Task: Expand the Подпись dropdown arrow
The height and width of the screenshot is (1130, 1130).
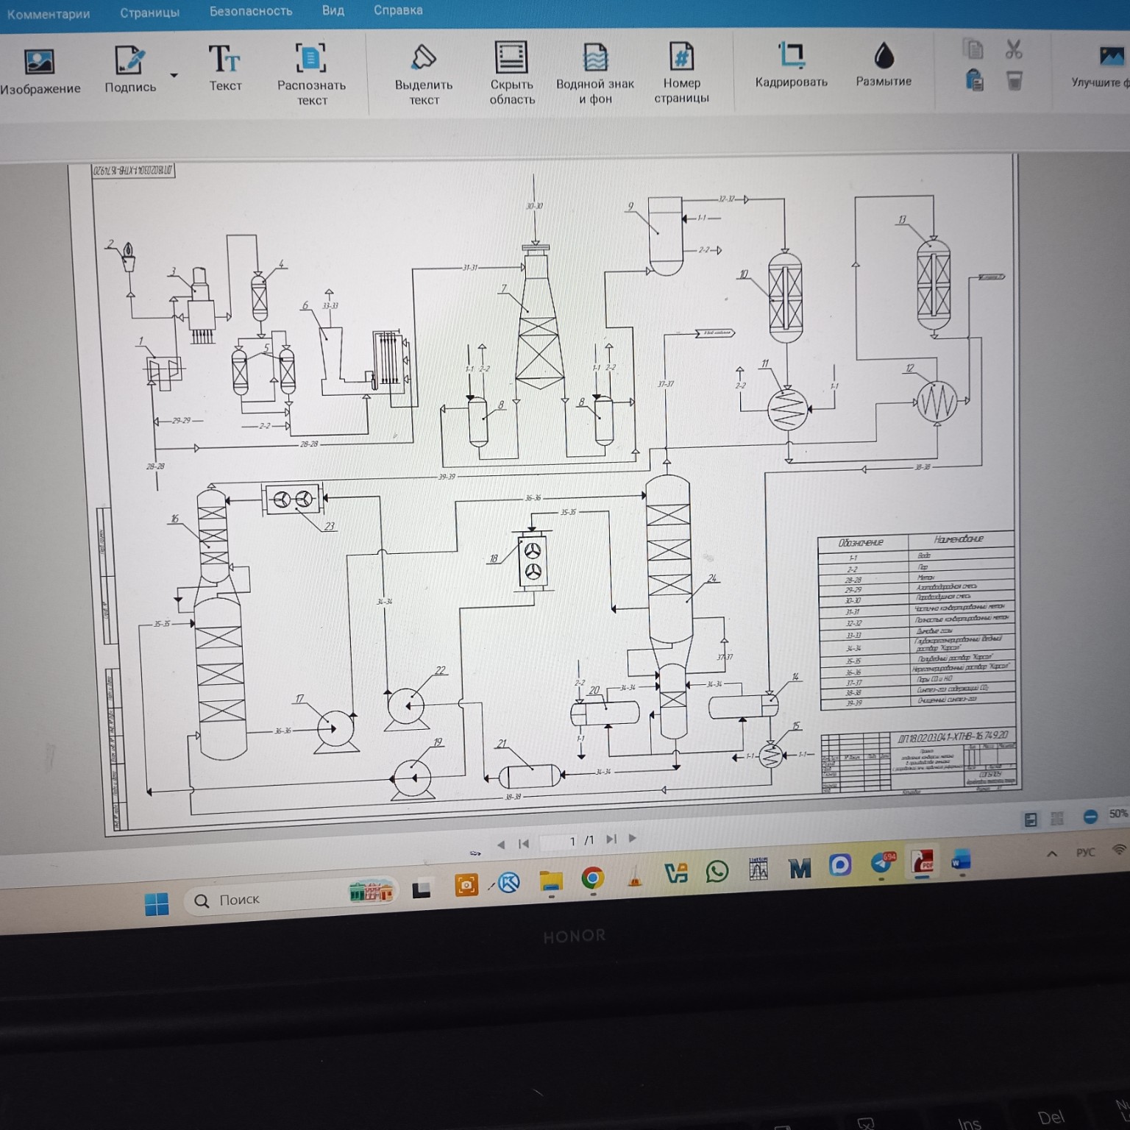Action: click(x=174, y=75)
